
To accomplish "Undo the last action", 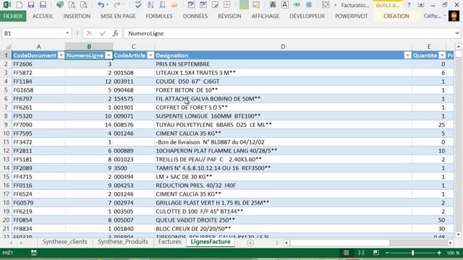I will [101, 5].
